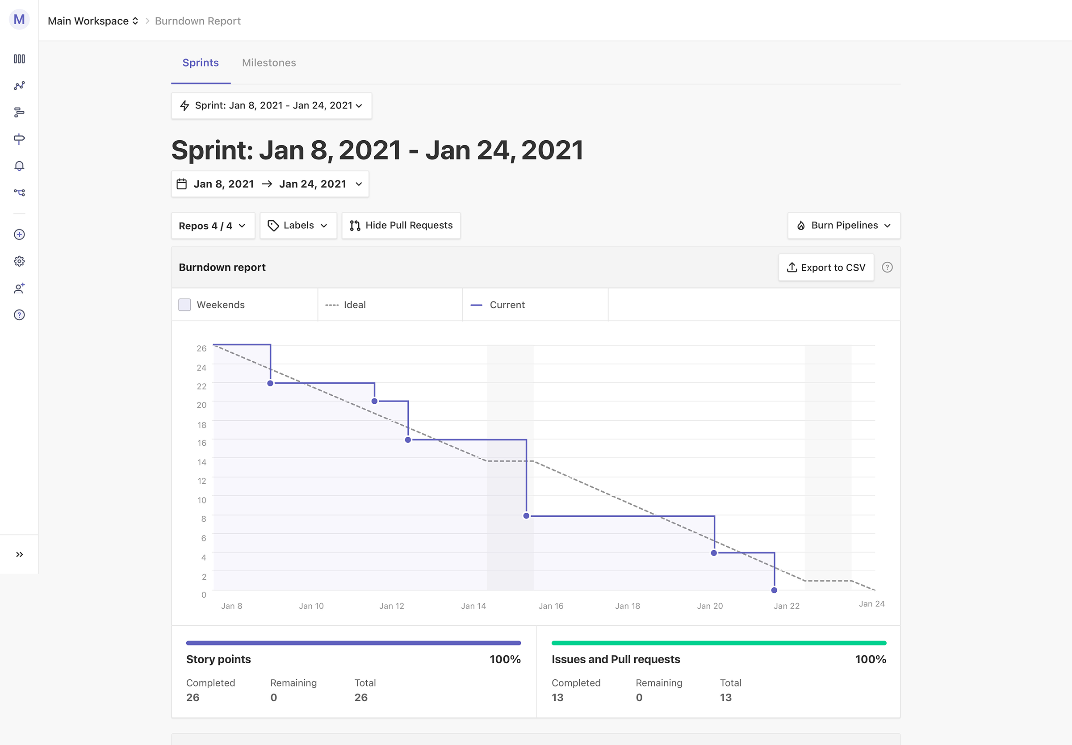
Task: Open the Milestones signpost icon in sidebar
Action: pyautogui.click(x=19, y=138)
